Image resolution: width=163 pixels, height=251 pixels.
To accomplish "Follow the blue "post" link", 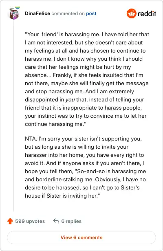I will (x=91, y=13).
